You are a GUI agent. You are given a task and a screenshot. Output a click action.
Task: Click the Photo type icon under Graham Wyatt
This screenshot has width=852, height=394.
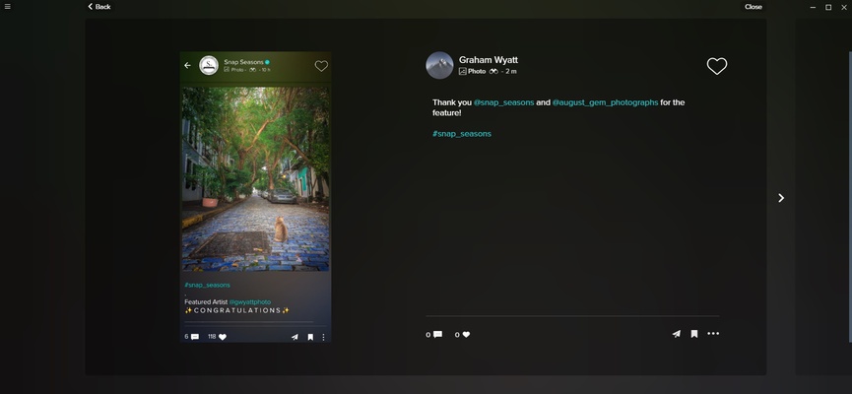click(462, 71)
